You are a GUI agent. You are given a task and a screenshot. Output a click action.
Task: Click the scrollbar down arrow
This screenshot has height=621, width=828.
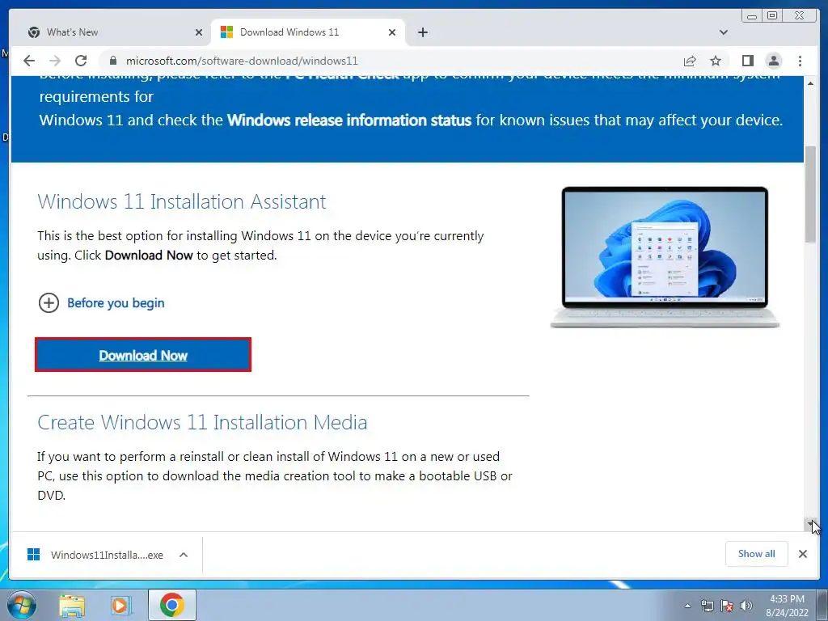tap(810, 524)
